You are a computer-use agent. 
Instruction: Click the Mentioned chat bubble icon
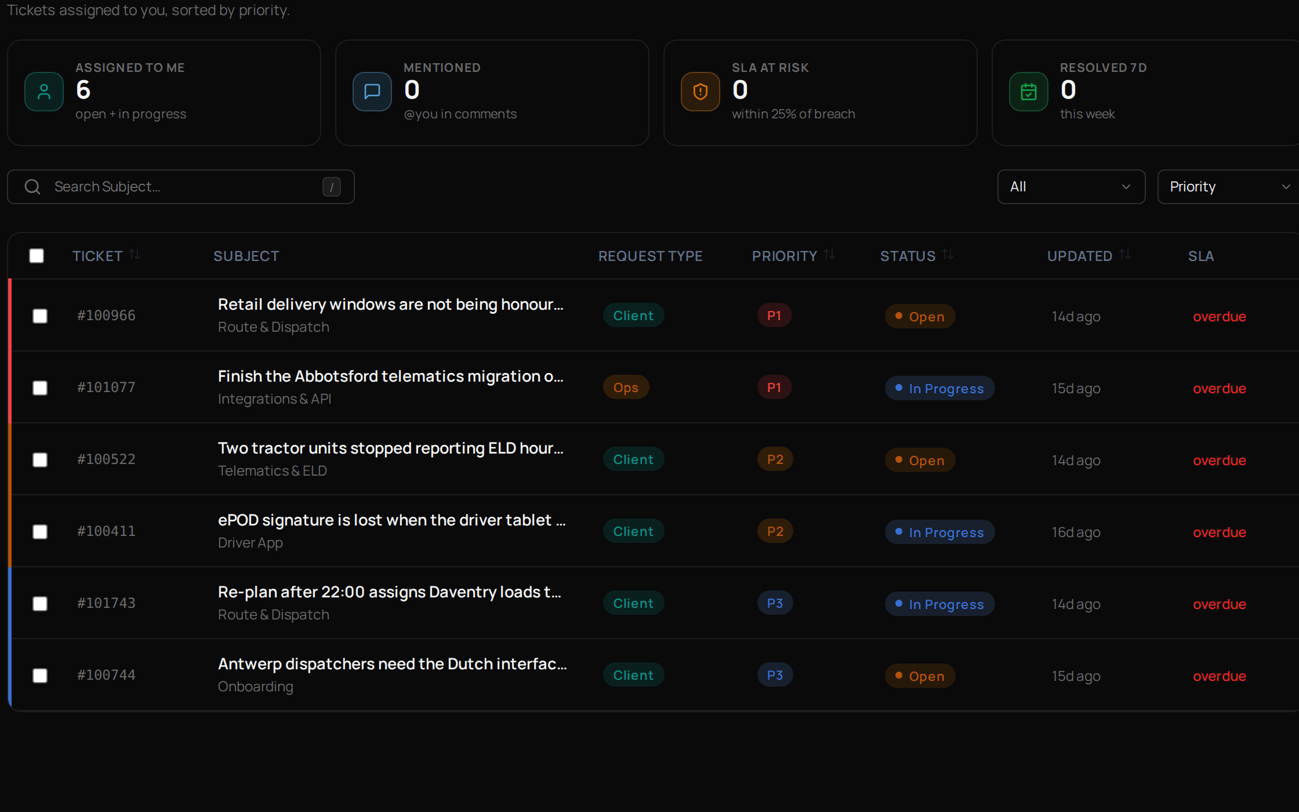coord(372,92)
